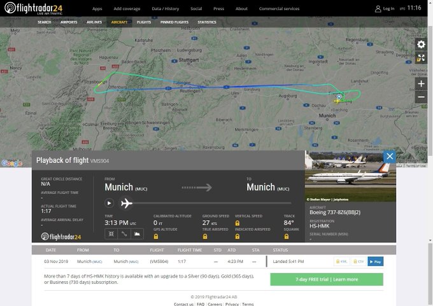
Task: Click the airplane marker on the playback timeline
Action: tap(127, 204)
